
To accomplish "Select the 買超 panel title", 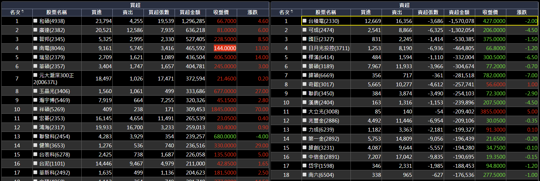I will (135, 5).
